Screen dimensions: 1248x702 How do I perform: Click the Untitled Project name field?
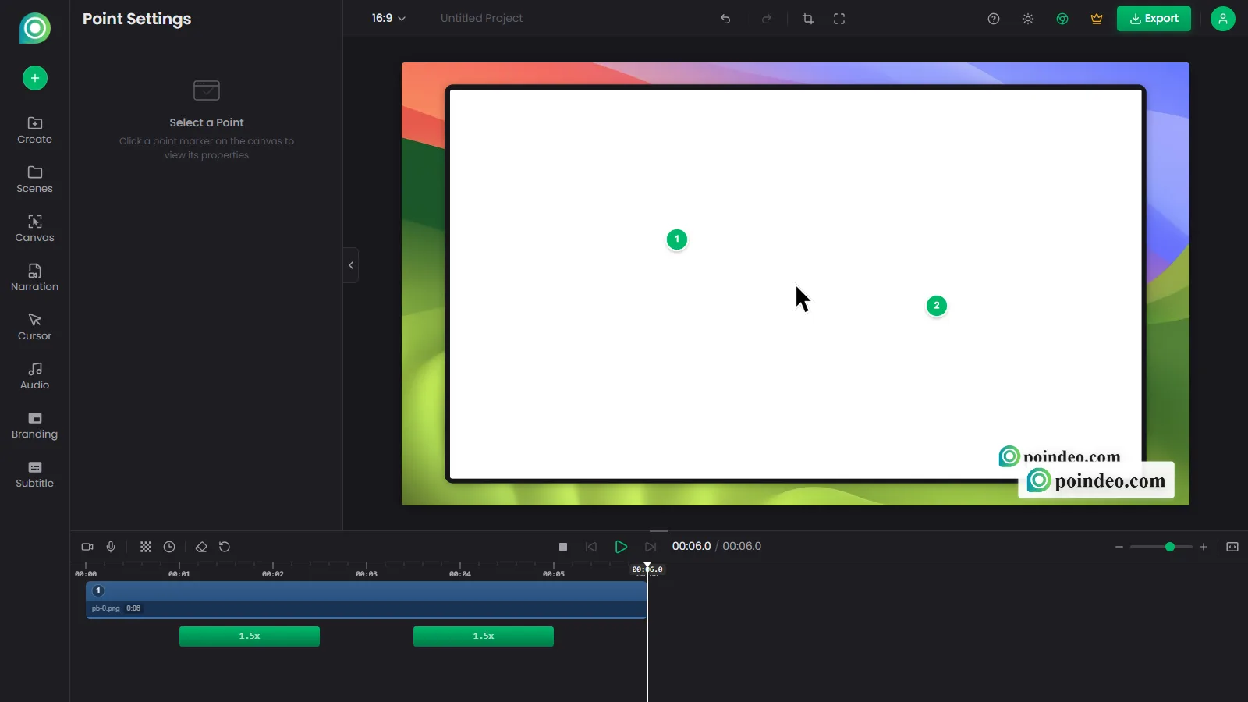coord(481,18)
